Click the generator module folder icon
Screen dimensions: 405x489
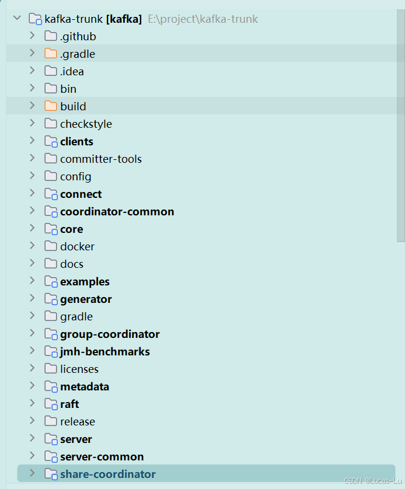[51, 299]
